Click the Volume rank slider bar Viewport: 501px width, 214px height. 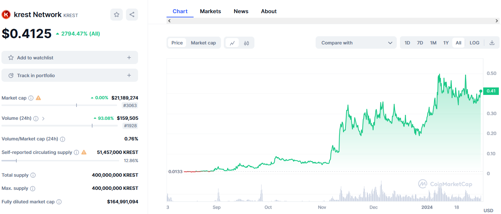pyautogui.click(x=59, y=125)
